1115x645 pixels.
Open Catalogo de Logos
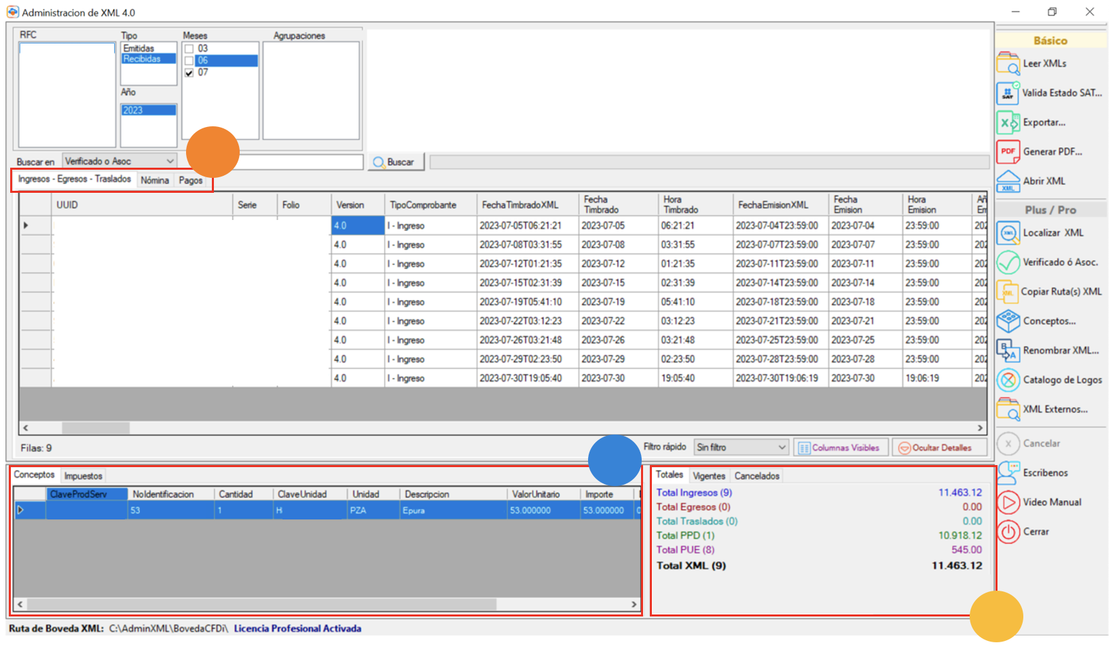click(1008, 380)
